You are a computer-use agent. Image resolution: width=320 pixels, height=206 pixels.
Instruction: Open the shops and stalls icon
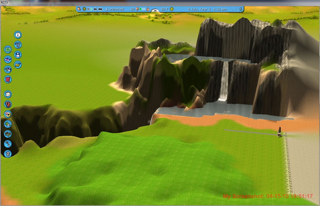[x=8, y=114]
